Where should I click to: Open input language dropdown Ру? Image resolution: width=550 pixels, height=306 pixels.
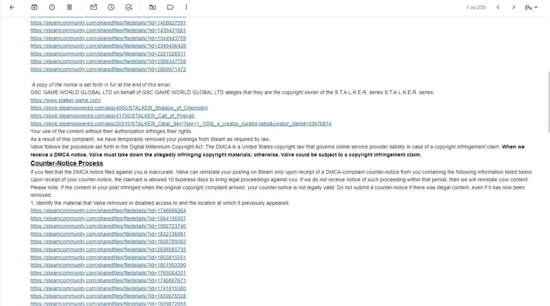531,7
